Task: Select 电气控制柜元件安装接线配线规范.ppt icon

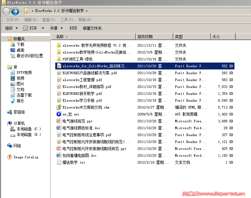Action: [59, 149]
